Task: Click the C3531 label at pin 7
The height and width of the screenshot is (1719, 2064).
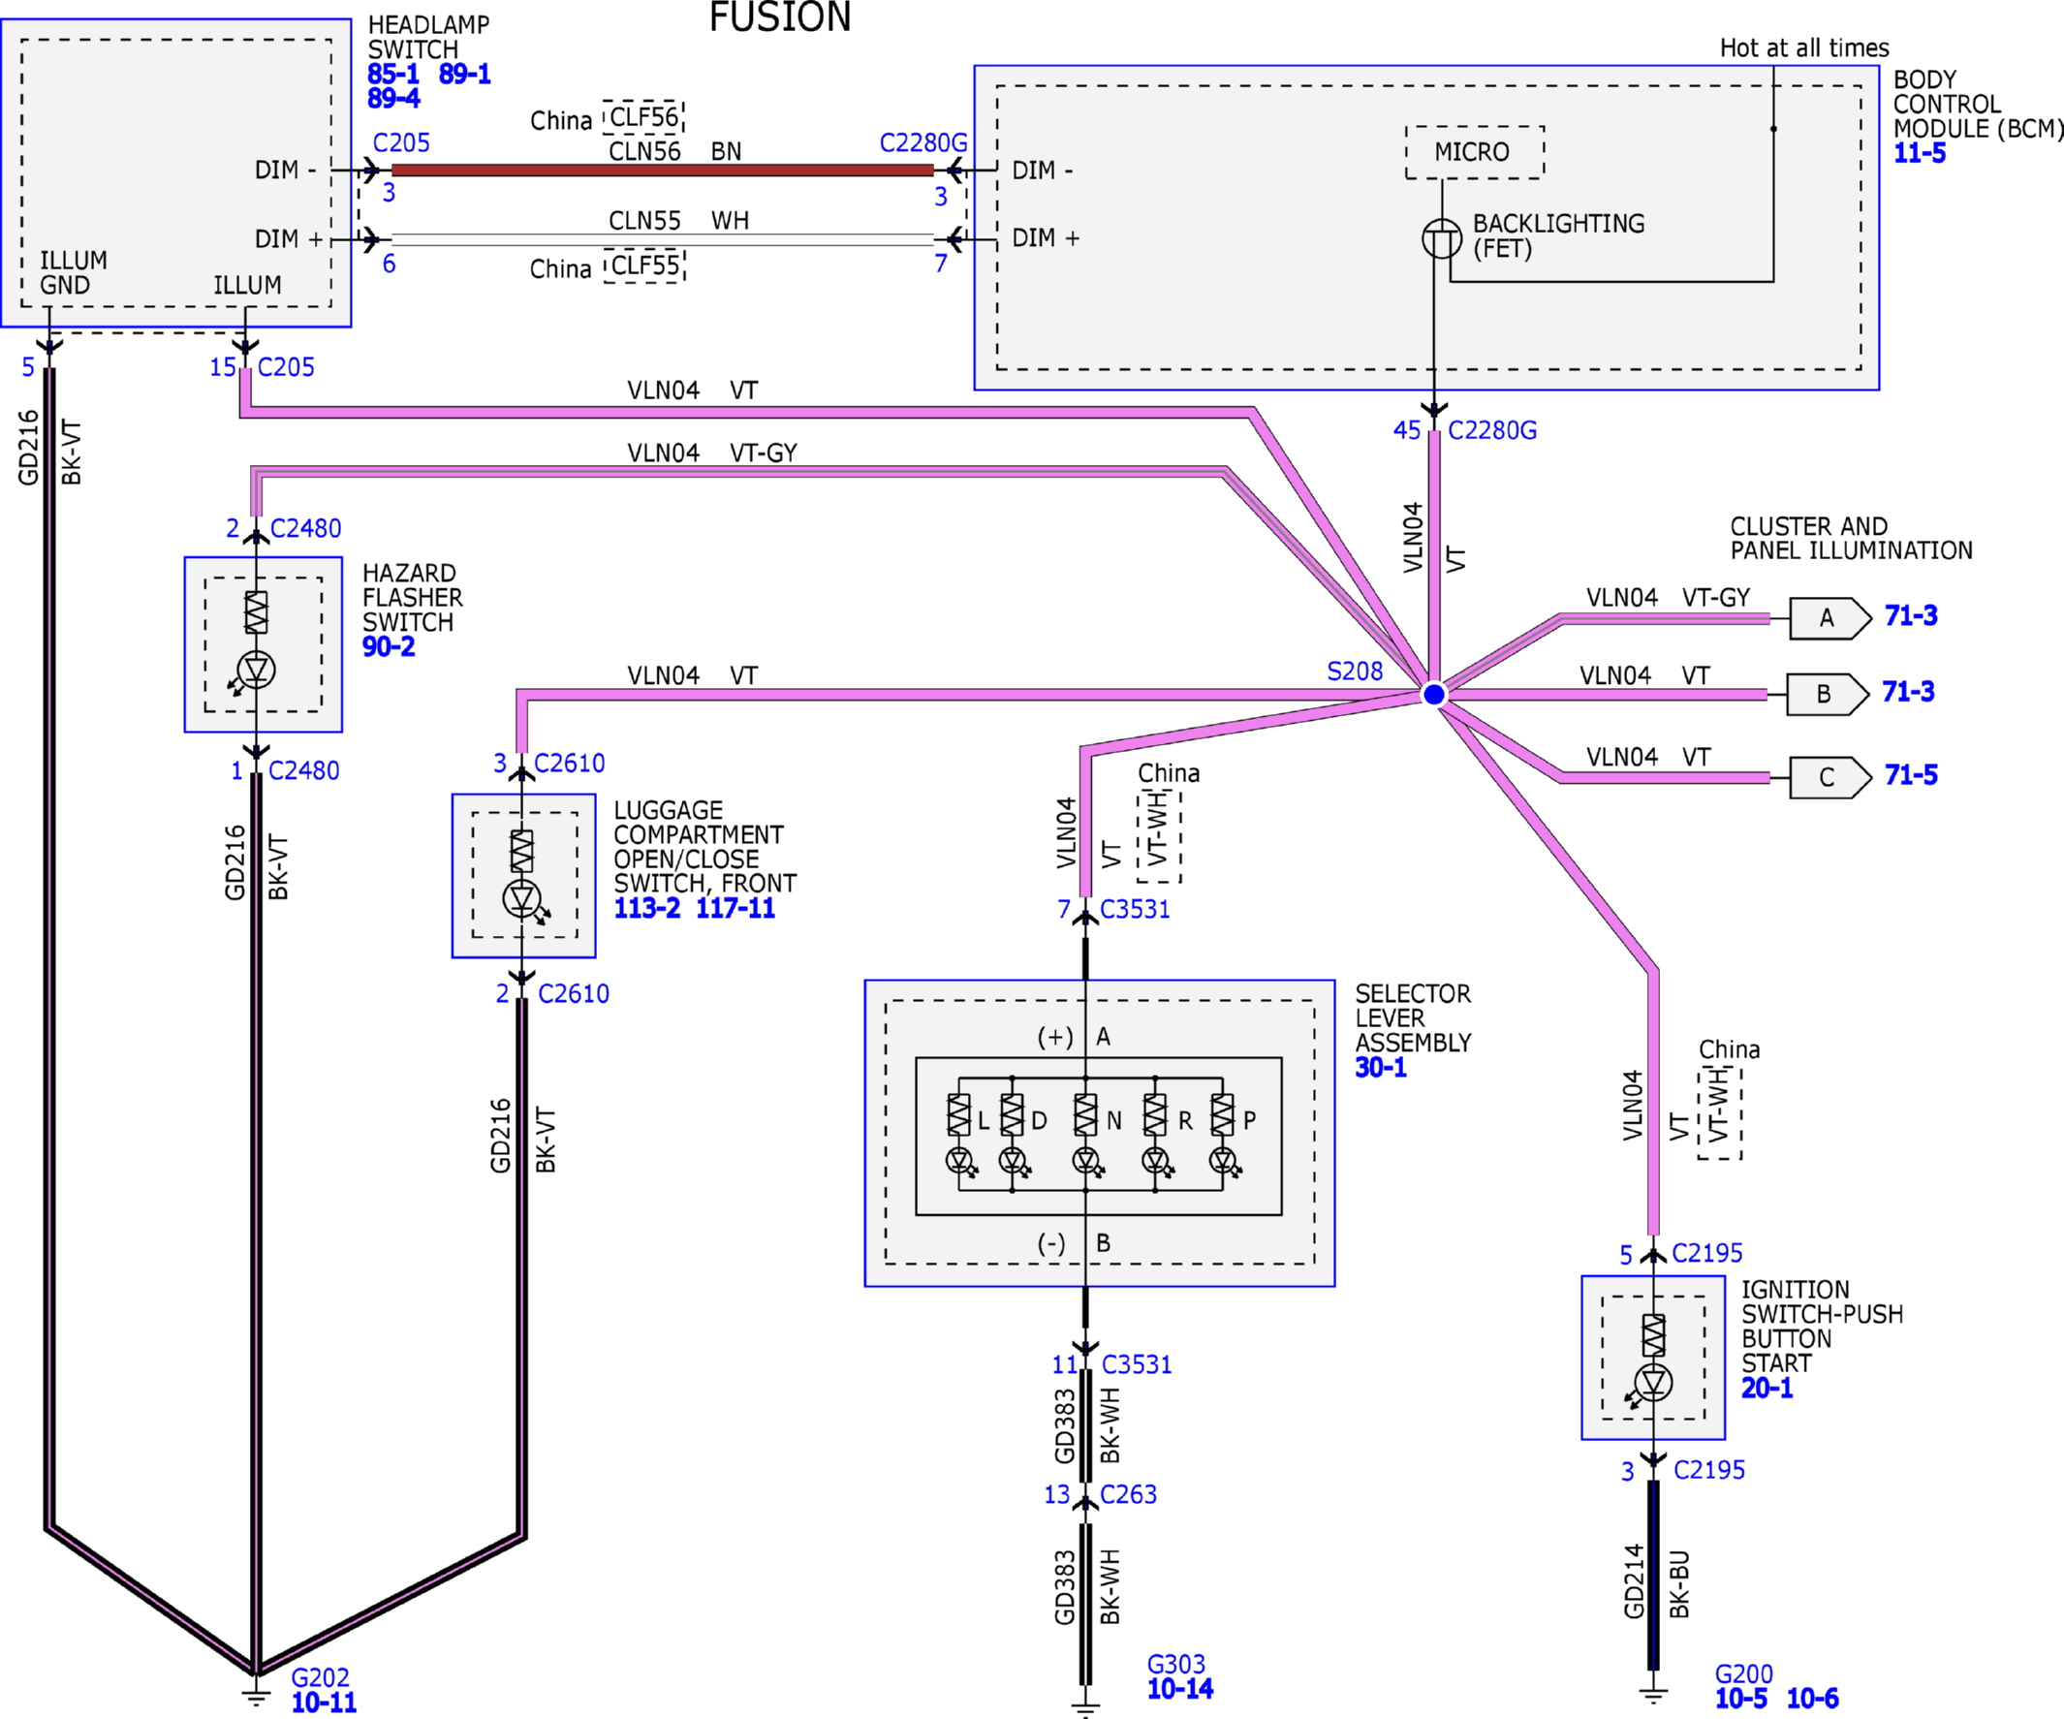Action: [1136, 909]
